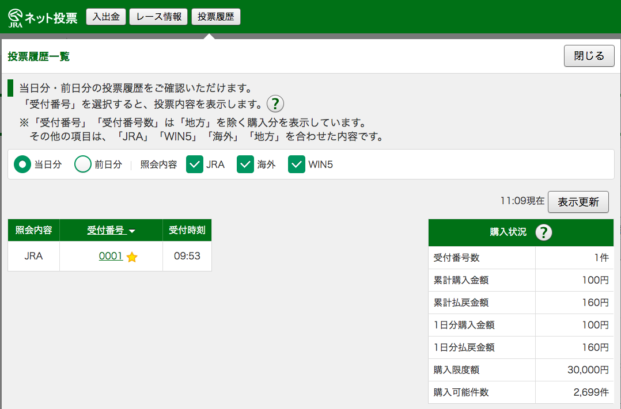Open 投票履歴 menu
621x409 pixels.
pyautogui.click(x=216, y=17)
